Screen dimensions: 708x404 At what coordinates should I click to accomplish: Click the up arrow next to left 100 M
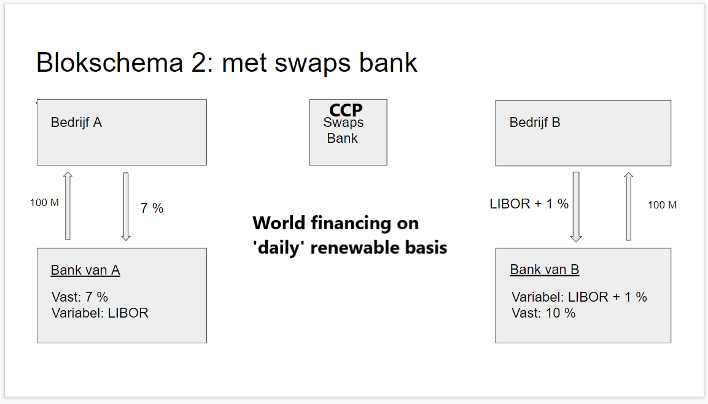pos(68,206)
